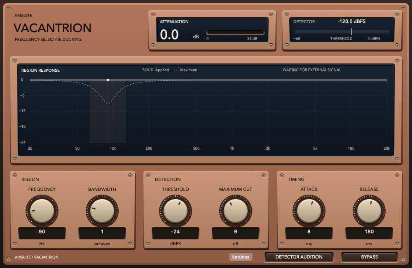The height and width of the screenshot is (268, 412).
Task: Select the Frequency value field showing 90
Action: tap(42, 233)
